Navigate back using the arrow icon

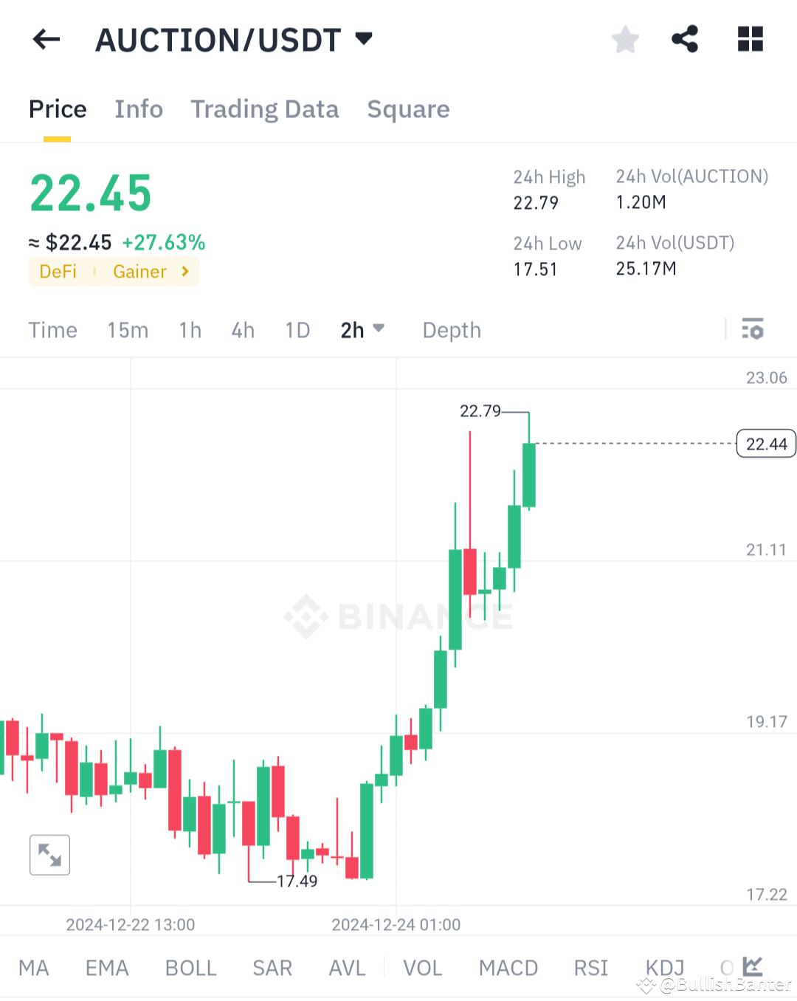46,39
